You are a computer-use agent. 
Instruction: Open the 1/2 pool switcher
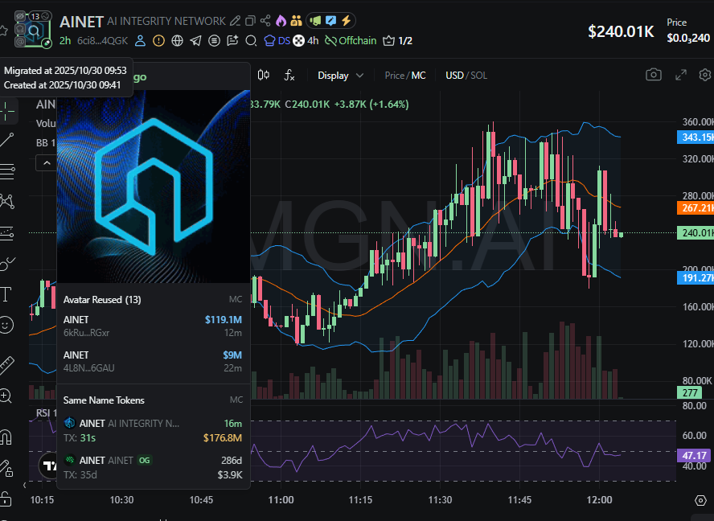[x=398, y=41]
